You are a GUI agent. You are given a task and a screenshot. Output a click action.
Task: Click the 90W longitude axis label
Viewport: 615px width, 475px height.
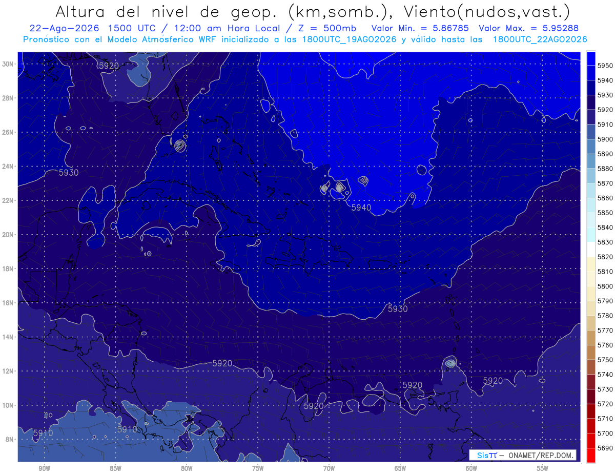click(45, 468)
